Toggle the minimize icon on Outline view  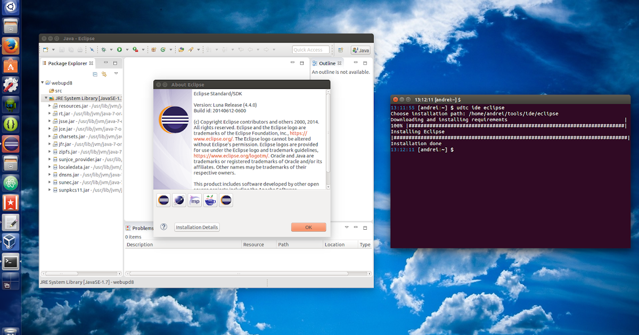tap(356, 62)
